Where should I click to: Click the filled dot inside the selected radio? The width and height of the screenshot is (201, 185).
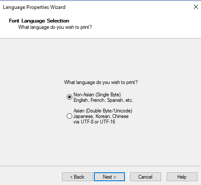[x=69, y=97]
